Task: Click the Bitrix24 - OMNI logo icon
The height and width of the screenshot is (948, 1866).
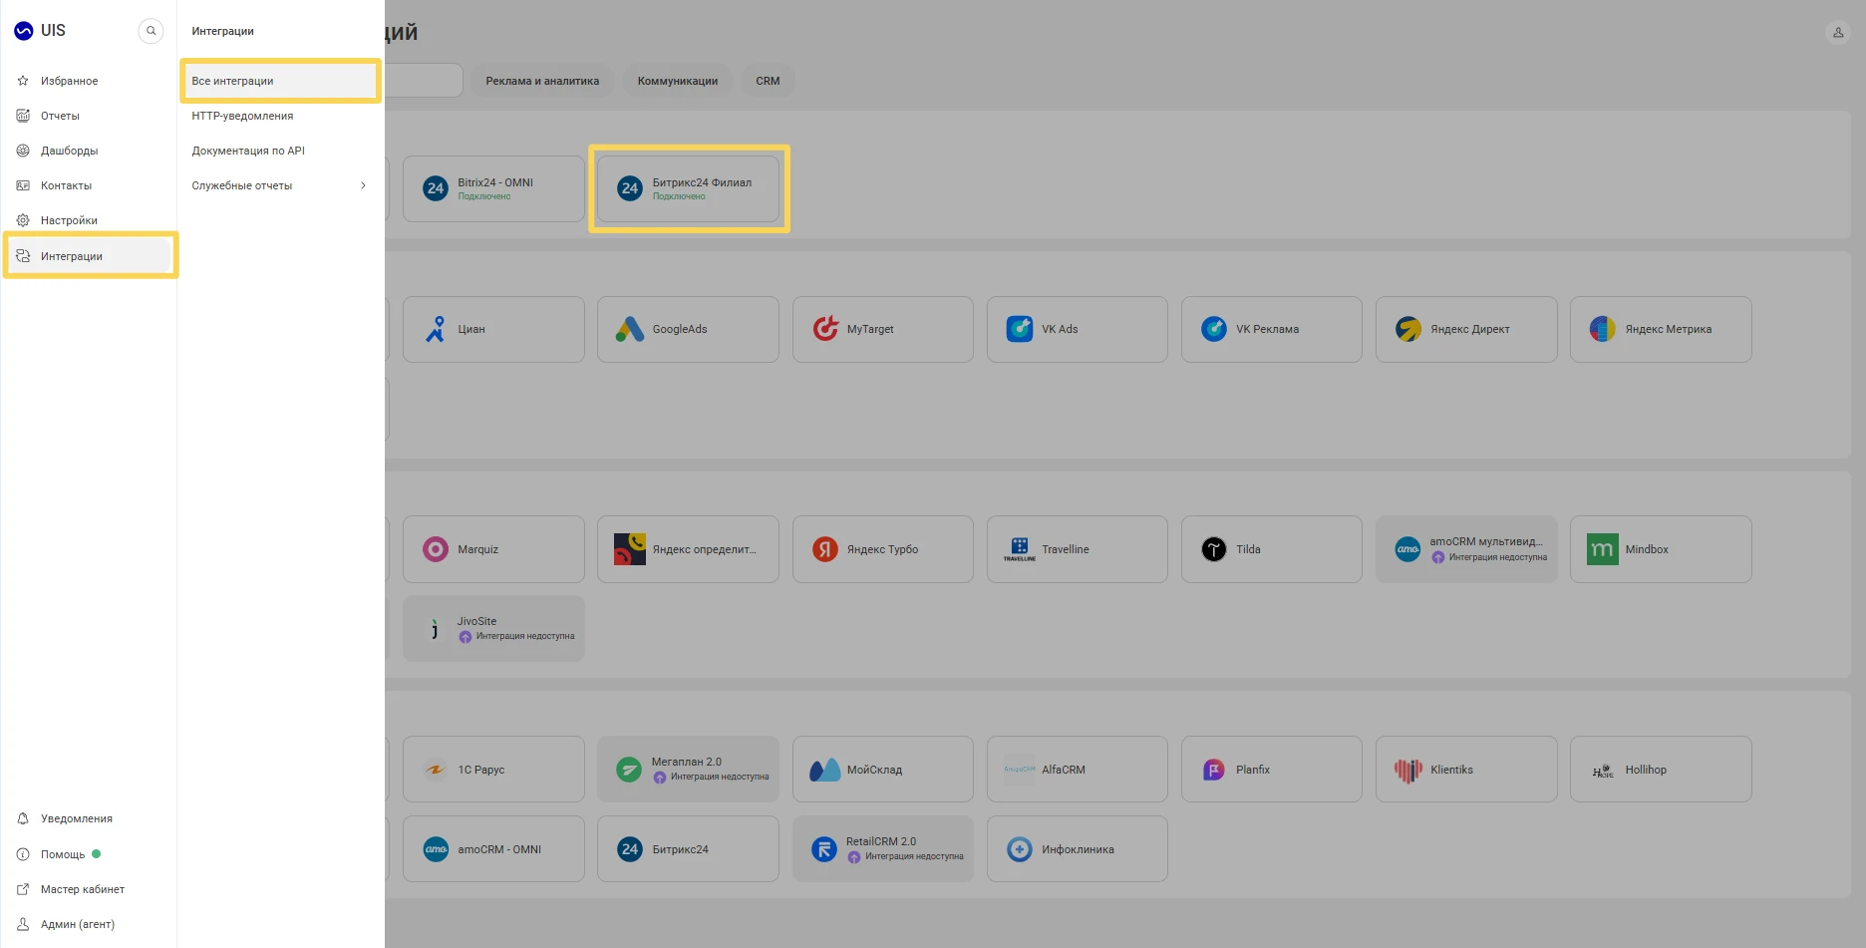Action: pos(436,188)
